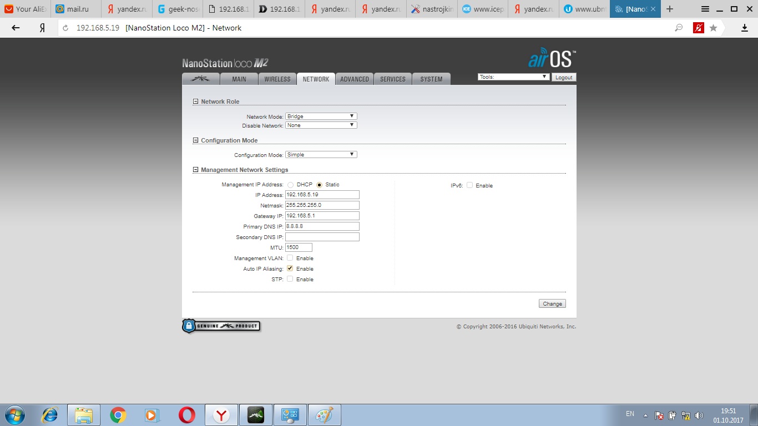
Task: Switch to the SYSTEM tab
Action: pos(431,79)
